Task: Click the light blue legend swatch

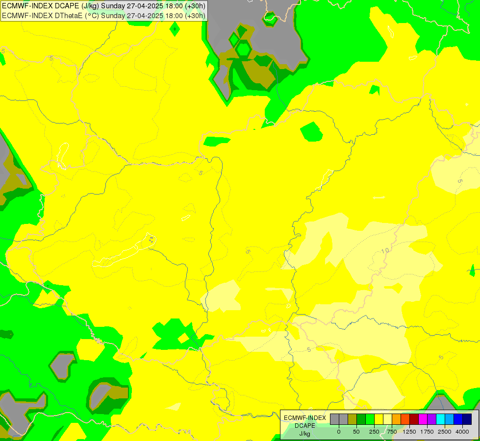Action: (450, 419)
